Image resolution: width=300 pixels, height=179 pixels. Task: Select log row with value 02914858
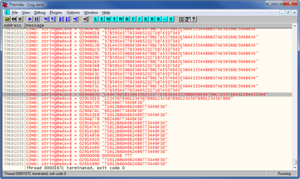(x=148, y=135)
